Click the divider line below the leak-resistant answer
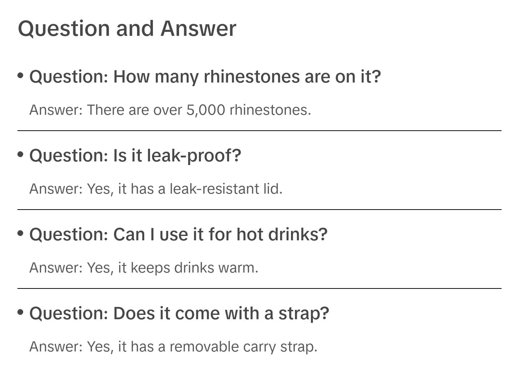Image resolution: width=519 pixels, height=388 pixels. pos(259,210)
